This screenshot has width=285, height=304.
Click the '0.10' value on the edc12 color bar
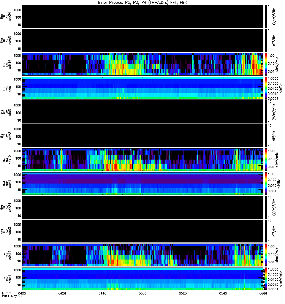(x=271, y=254)
